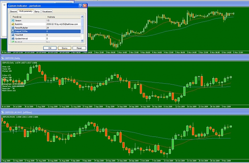Click the PeriodMultiplier parameter icon
This screenshot has width=249, height=163.
[13, 28]
